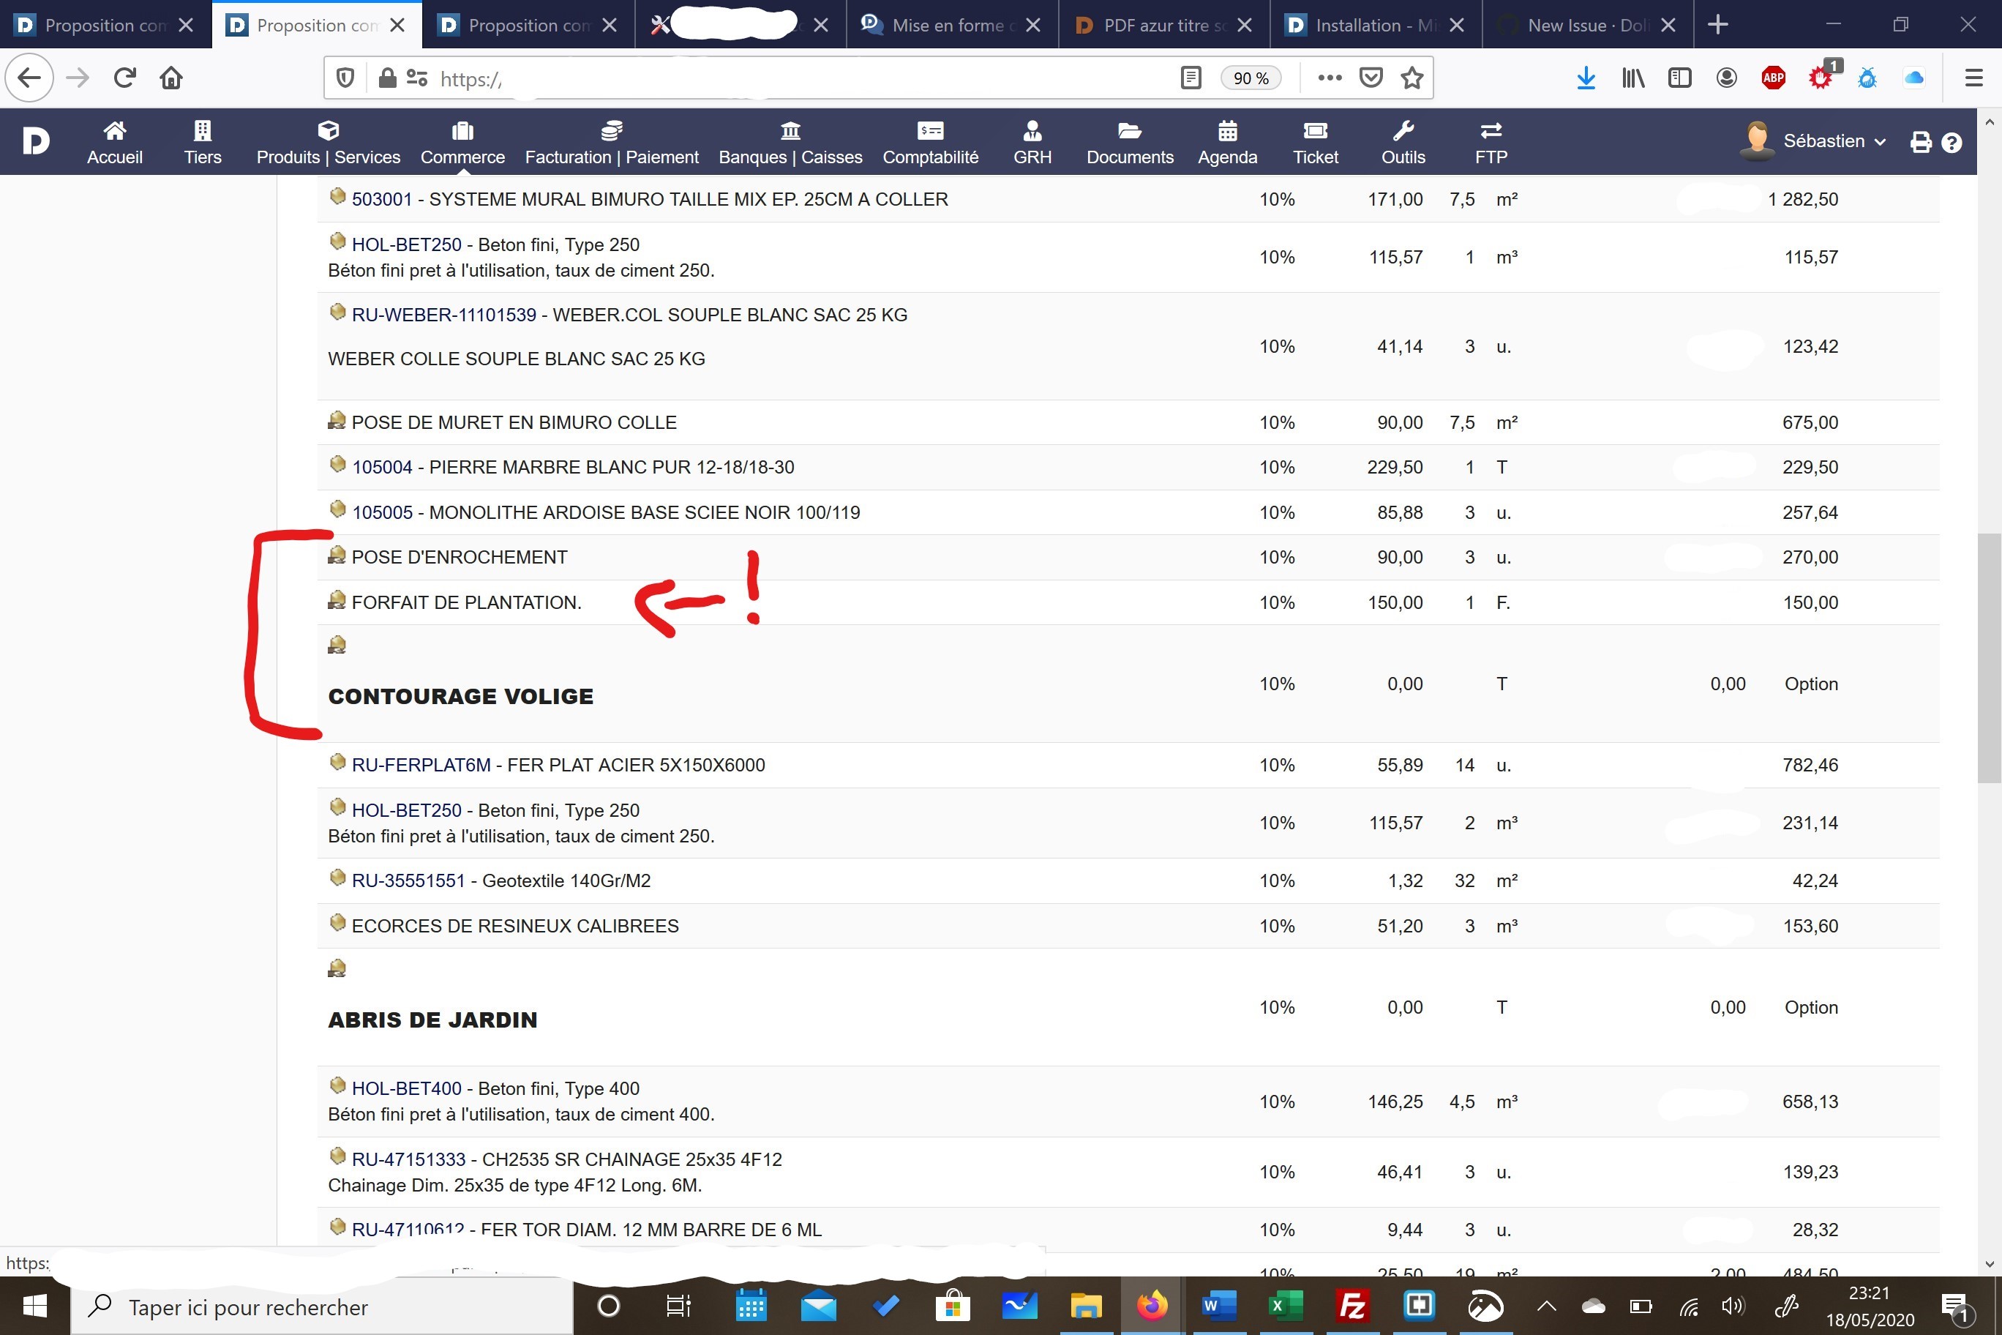The image size is (2002, 1335).
Task: Open first HOL-BET250 product link
Action: tap(406, 244)
